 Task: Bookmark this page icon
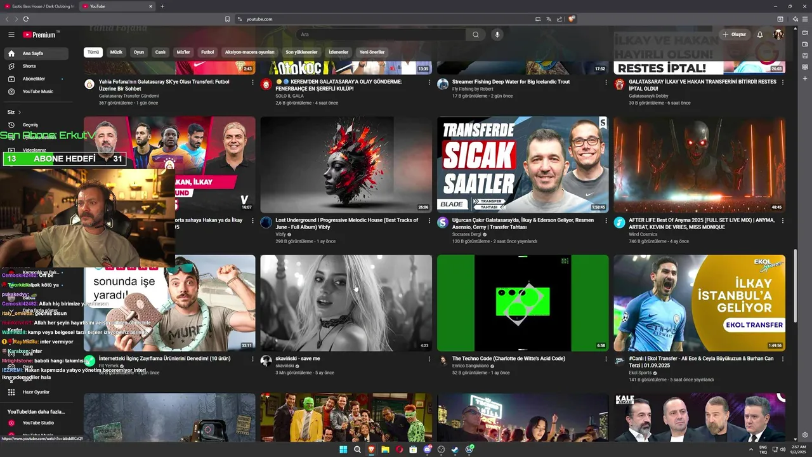(x=227, y=19)
